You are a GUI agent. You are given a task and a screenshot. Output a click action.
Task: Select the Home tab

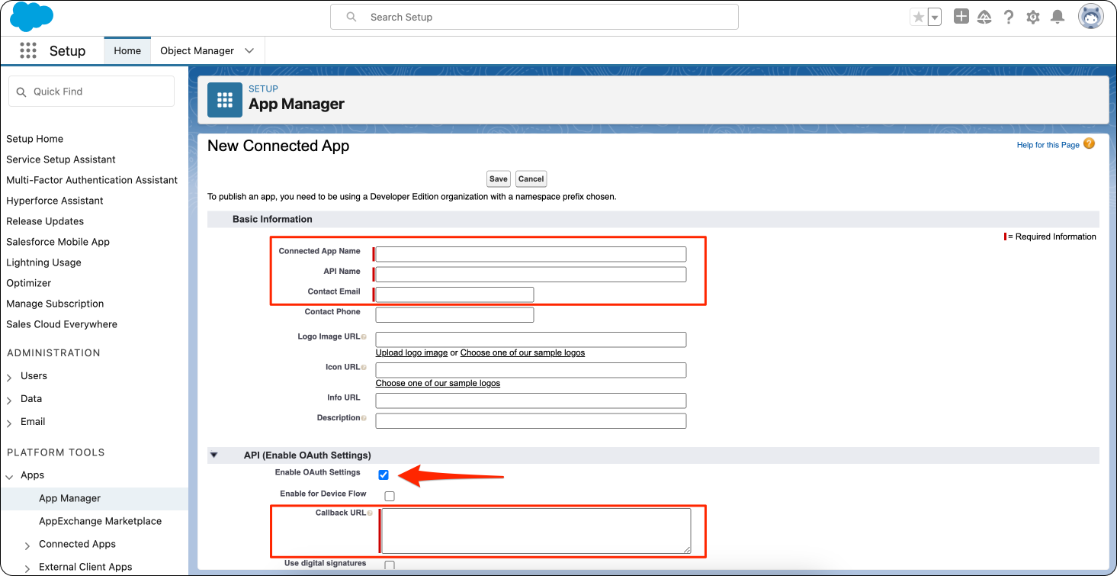127,50
